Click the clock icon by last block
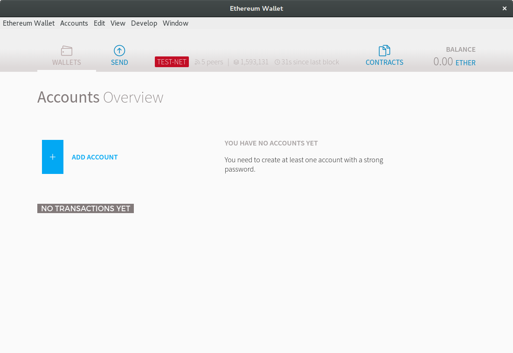The height and width of the screenshot is (353, 513). click(x=277, y=62)
